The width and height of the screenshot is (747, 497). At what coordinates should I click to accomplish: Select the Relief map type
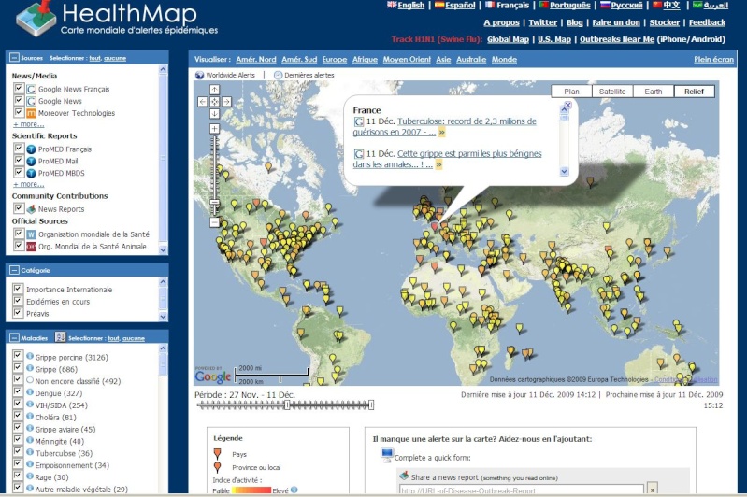pos(694,92)
